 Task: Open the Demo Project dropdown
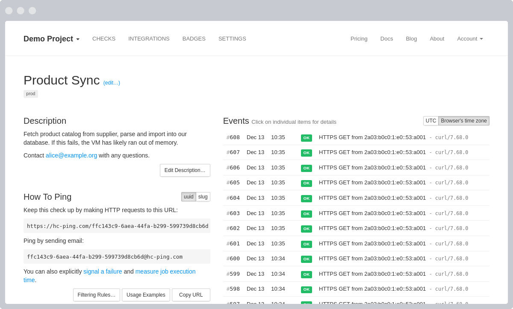point(51,39)
